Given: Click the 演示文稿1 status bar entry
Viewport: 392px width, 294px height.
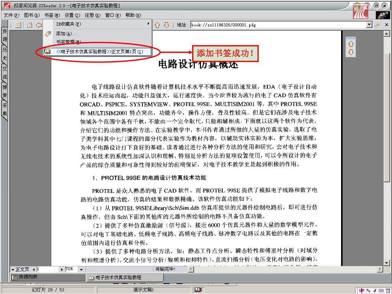Looking at the screenshot, I should 144,290.
